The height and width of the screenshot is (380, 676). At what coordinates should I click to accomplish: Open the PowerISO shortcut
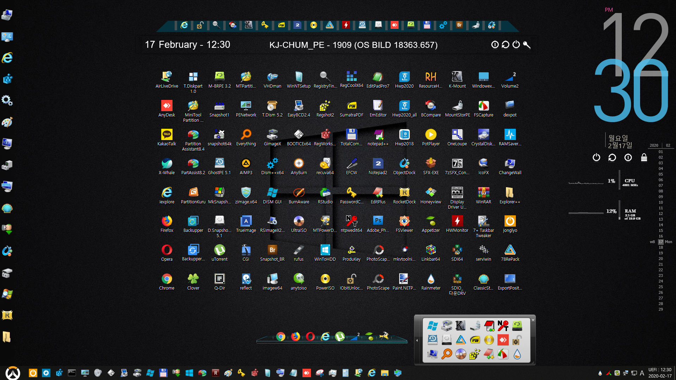325,281
